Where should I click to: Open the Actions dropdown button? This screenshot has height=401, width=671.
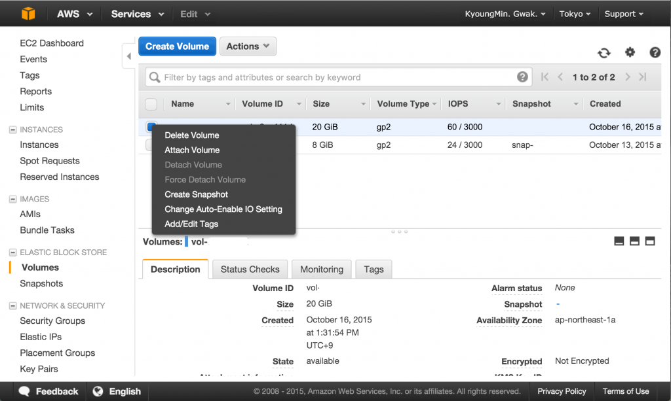[248, 46]
